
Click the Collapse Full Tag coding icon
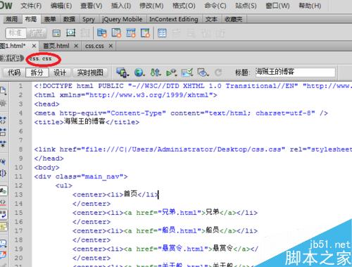3,120
